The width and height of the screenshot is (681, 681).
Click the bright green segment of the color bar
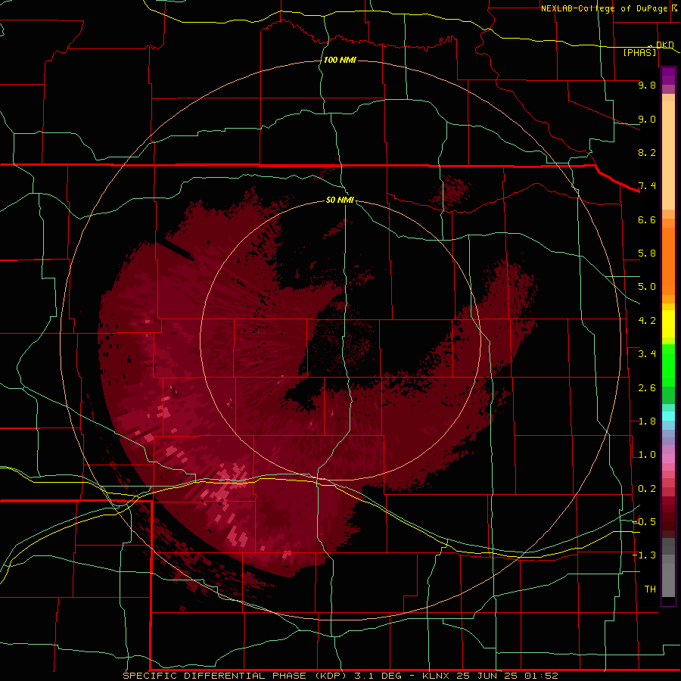[x=668, y=365]
